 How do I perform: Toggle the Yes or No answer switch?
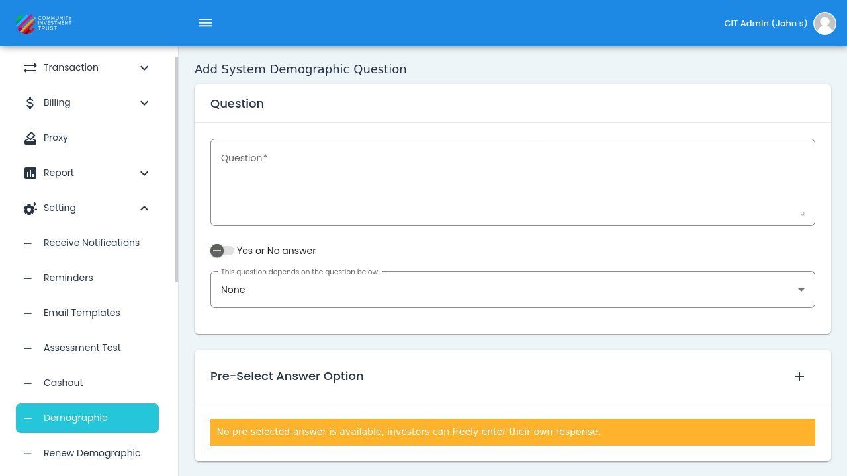tap(222, 251)
